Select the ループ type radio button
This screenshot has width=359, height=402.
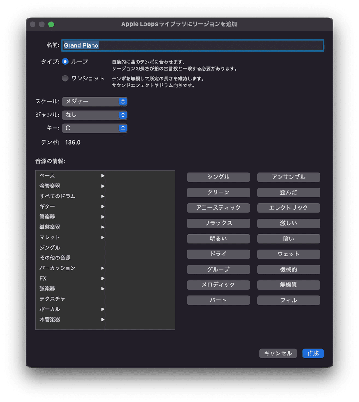click(65, 62)
